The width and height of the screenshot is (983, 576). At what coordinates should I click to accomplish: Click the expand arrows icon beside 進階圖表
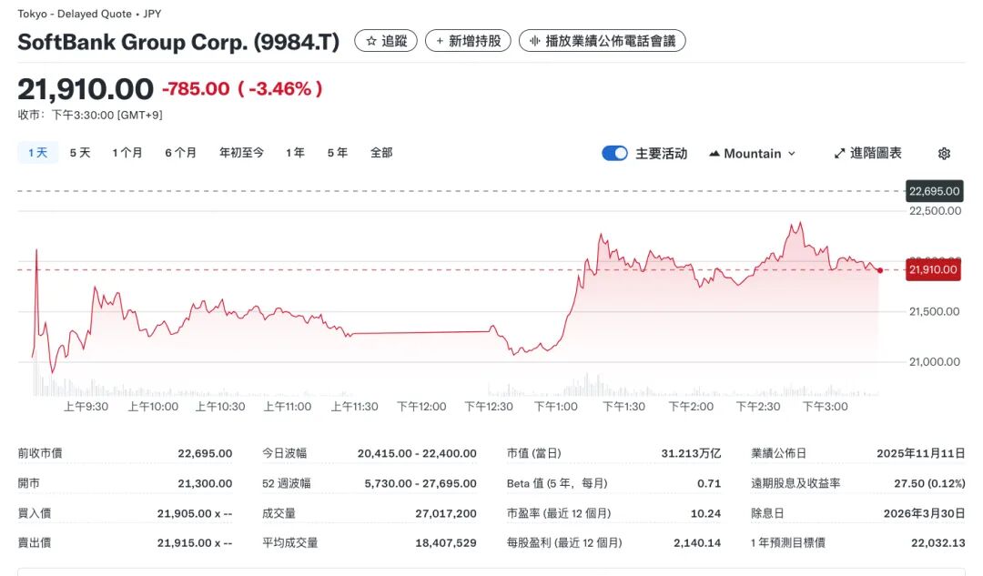point(839,154)
